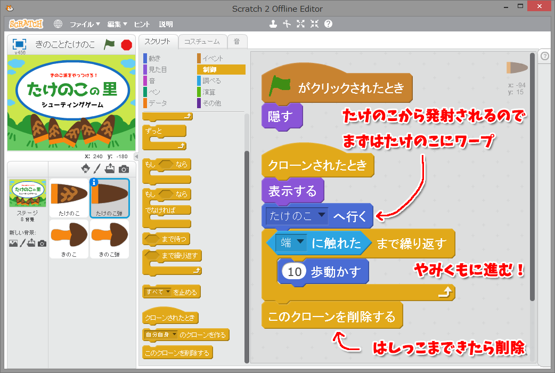The height and width of the screenshot is (373, 555).
Task: Select the 見た目 block category
Action: pyautogui.click(x=156, y=69)
